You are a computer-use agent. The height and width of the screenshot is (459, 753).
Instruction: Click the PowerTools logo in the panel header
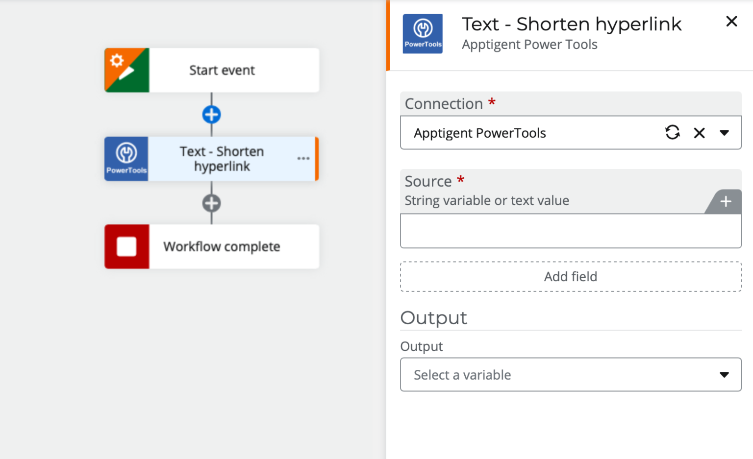(422, 33)
